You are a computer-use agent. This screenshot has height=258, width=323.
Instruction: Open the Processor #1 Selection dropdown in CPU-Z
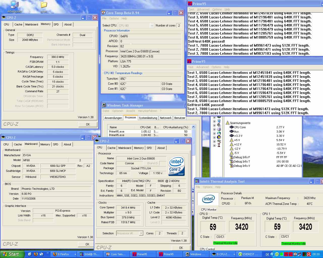point(141,233)
